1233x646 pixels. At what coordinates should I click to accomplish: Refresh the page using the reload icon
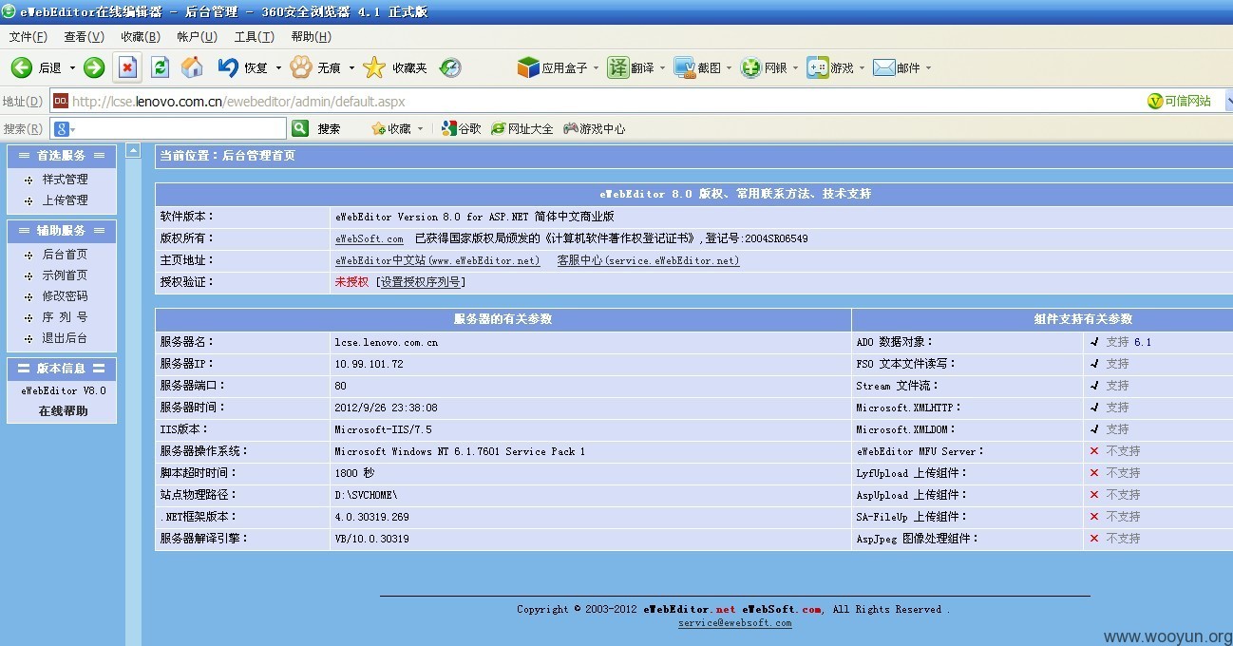pos(161,67)
